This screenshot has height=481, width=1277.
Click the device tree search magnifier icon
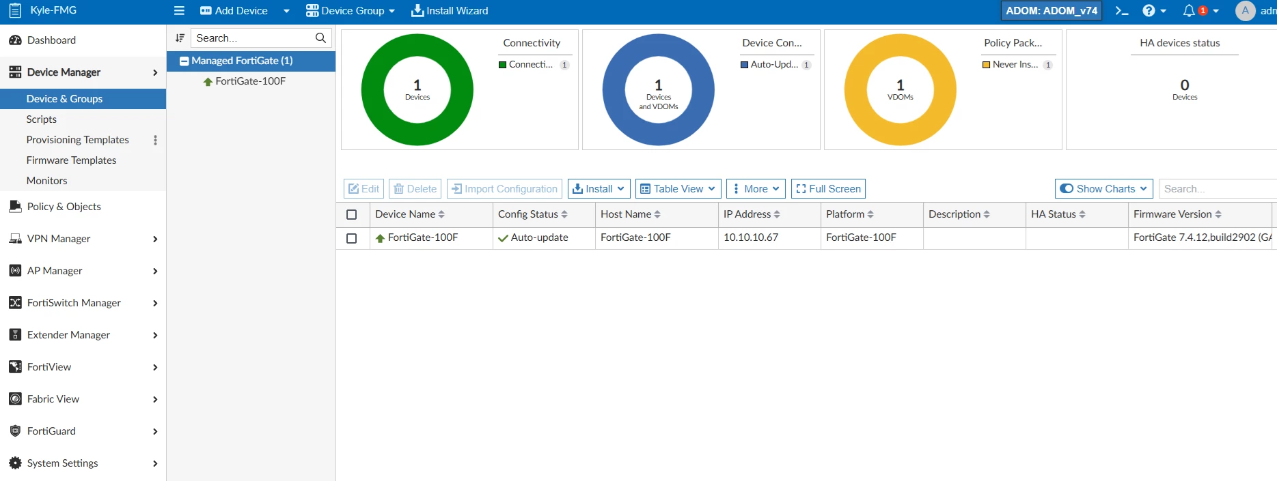[x=320, y=38]
